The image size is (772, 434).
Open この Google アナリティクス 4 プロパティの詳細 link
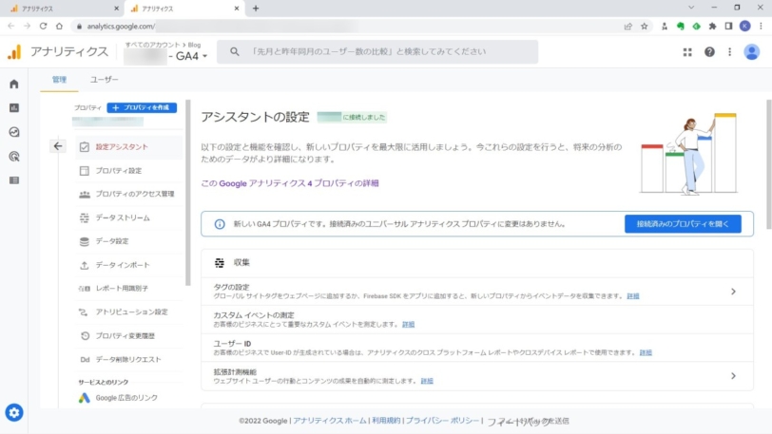click(x=289, y=183)
